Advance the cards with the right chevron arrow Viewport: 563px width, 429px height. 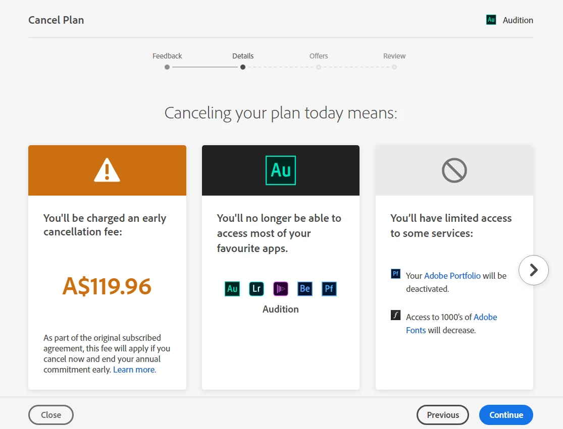pyautogui.click(x=534, y=270)
